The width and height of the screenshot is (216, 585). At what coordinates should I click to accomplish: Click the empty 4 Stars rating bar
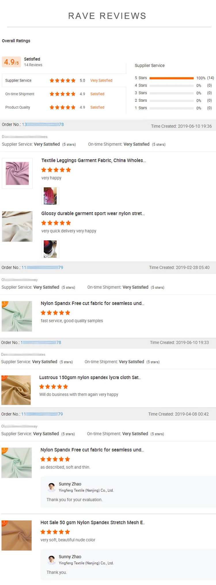click(172, 86)
